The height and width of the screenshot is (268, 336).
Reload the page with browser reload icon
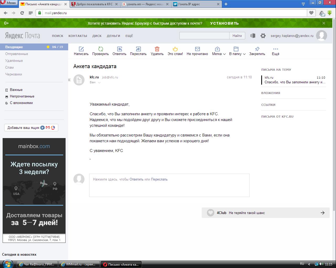point(22,13)
